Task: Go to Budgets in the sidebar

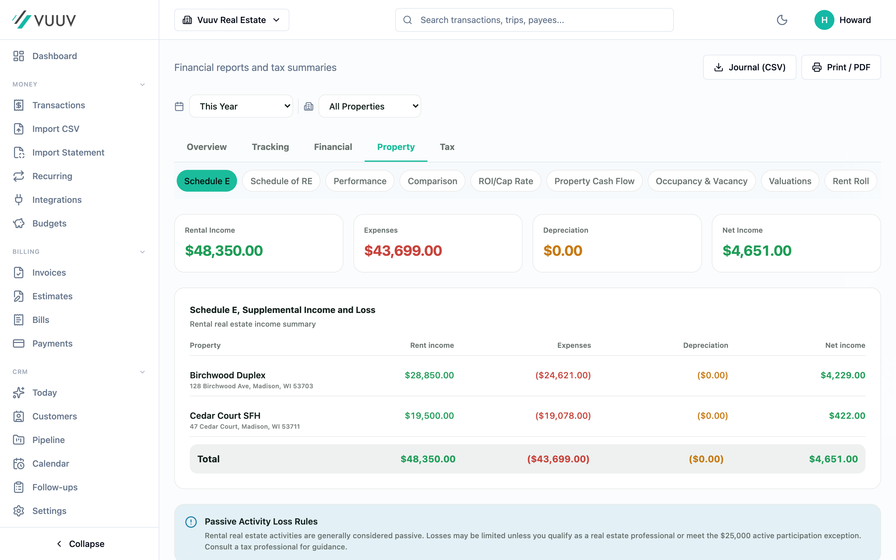Action: (x=79, y=223)
